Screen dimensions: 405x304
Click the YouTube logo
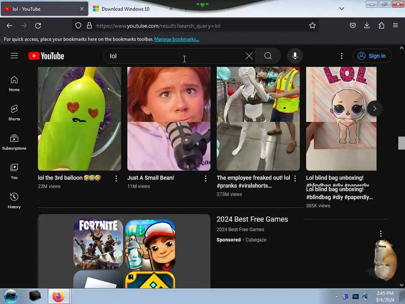coord(46,56)
